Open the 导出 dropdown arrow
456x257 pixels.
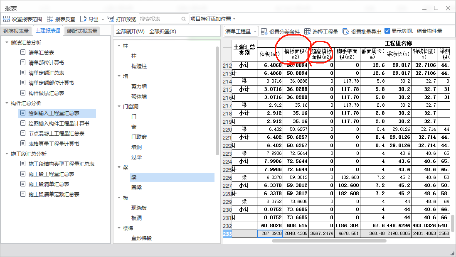tap(103, 19)
